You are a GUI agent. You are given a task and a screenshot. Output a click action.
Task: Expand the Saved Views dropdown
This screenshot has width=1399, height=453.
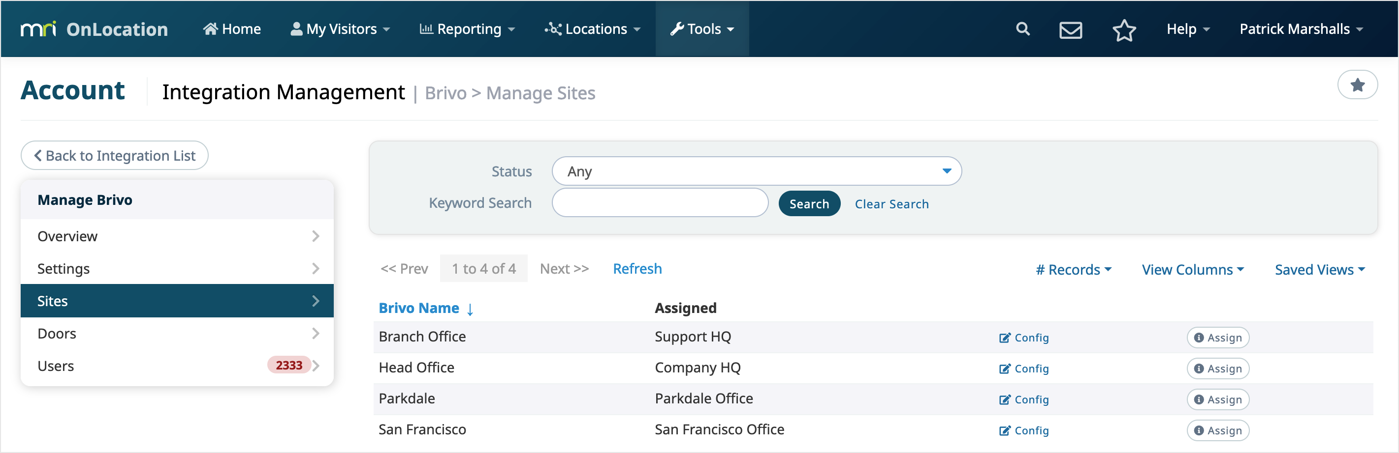1319,269
